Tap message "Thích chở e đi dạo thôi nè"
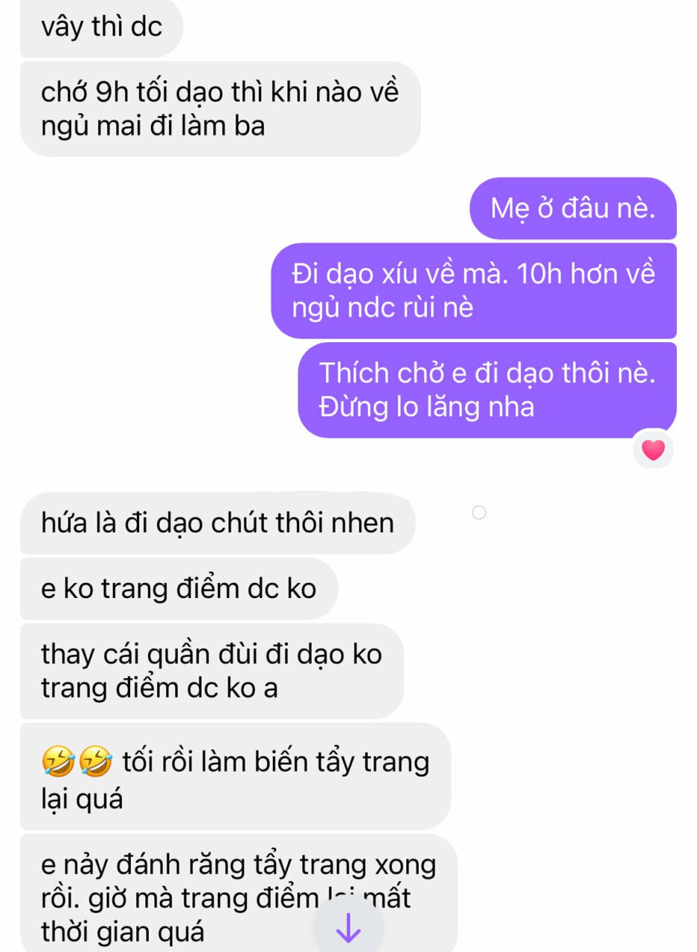Screen dimensions: 697x952 pyautogui.click(x=487, y=390)
